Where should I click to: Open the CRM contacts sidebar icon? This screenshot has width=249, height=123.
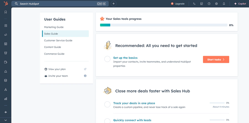click(6, 26)
